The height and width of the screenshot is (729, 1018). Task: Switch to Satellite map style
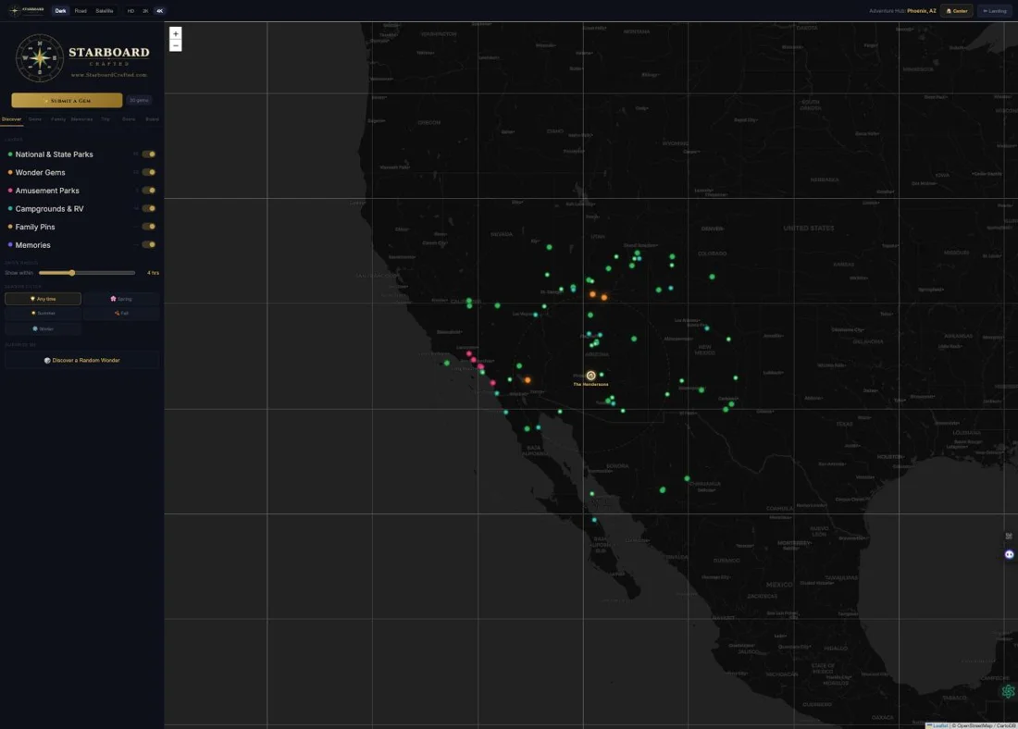tap(105, 11)
